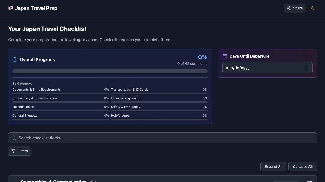Click the large 0% overall percentage
The width and height of the screenshot is (325, 182).
(x=203, y=57)
